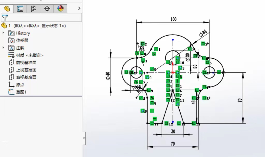
Task: Select the 30 horizontal dimension
Action: (173, 131)
